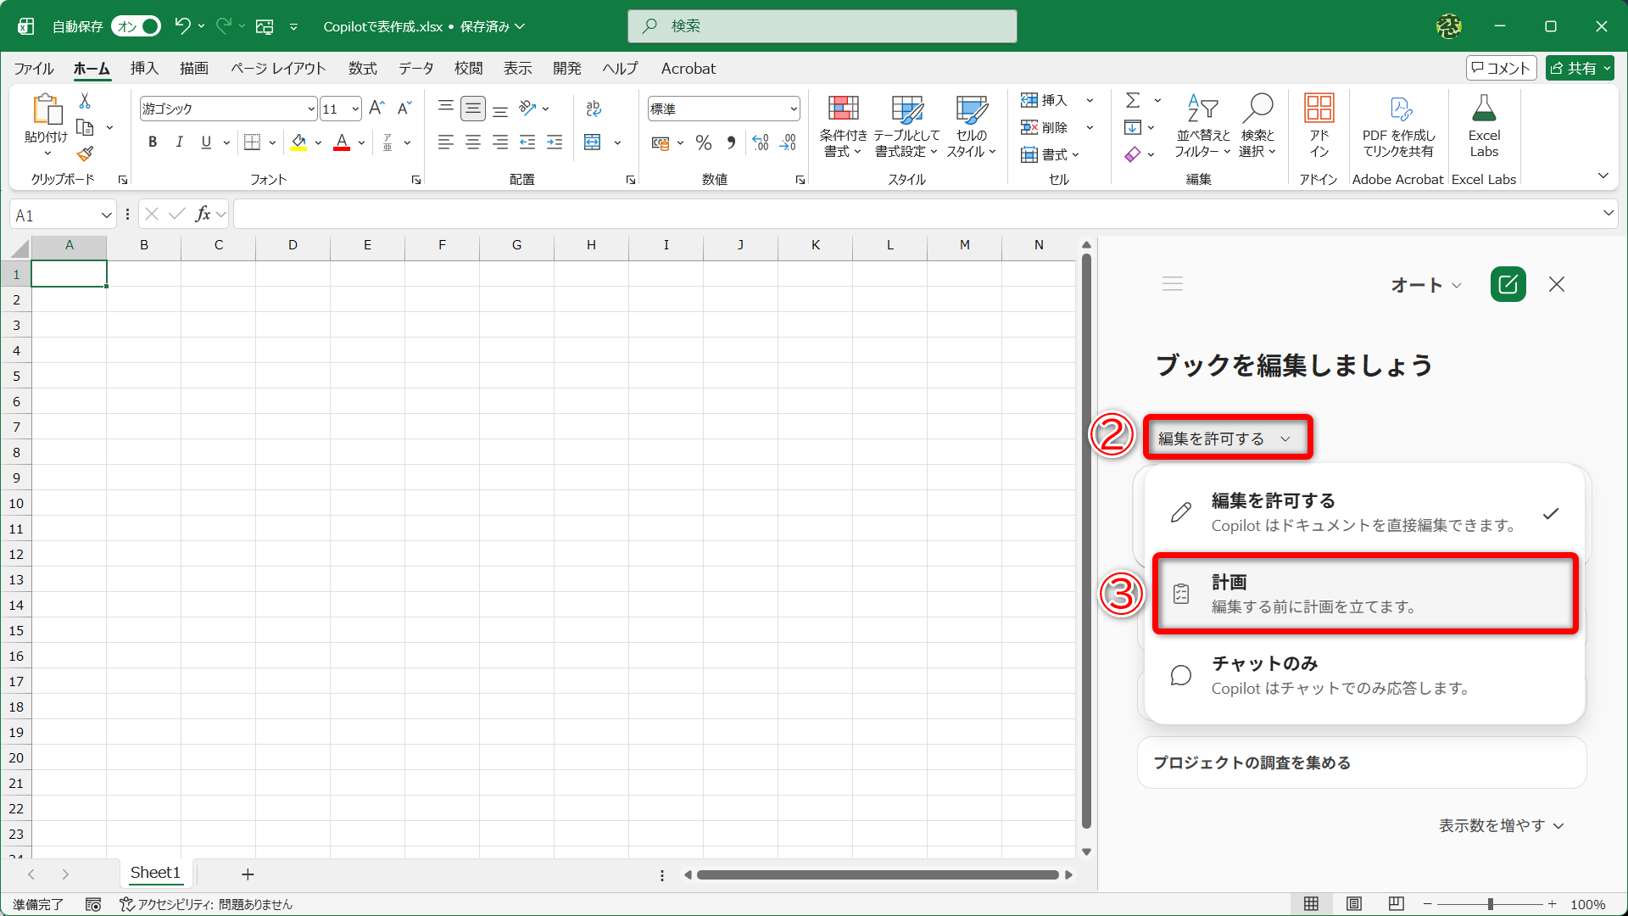
Task: Select 計画 option in dropdown menu
Action: point(1365,594)
